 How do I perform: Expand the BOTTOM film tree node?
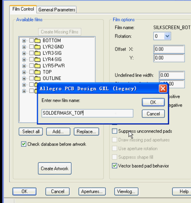point(24,41)
